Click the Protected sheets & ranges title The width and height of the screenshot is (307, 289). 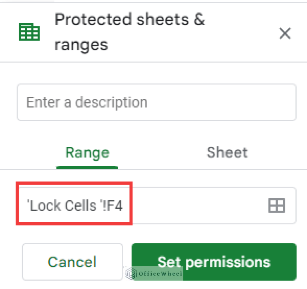[129, 32]
